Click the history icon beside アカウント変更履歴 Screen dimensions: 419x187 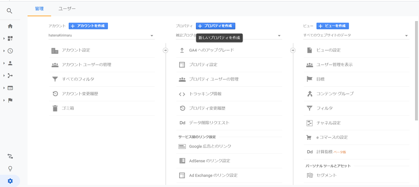click(x=55, y=94)
